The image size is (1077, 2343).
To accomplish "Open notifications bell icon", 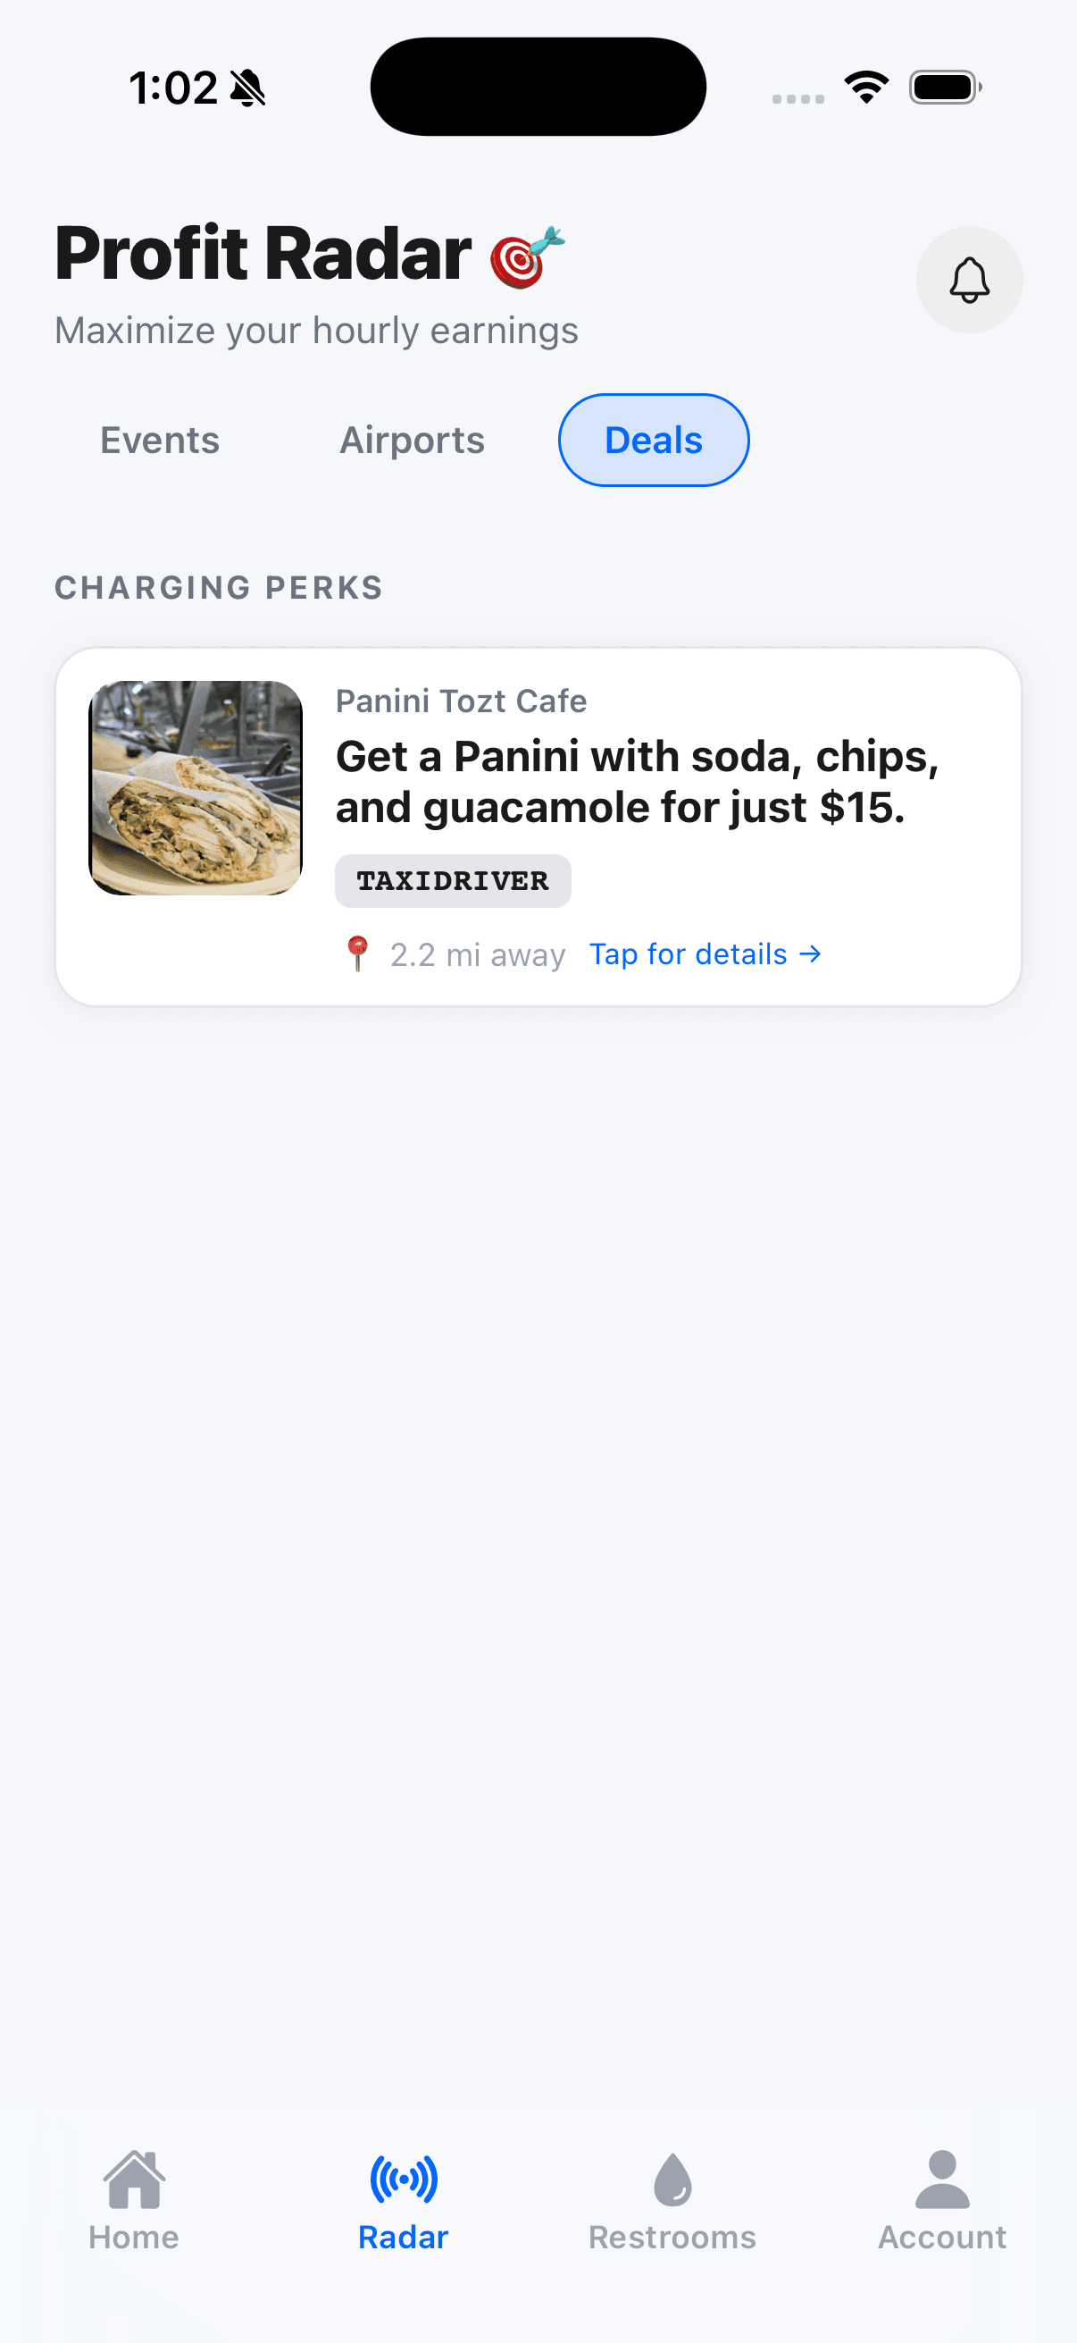I will tap(969, 281).
